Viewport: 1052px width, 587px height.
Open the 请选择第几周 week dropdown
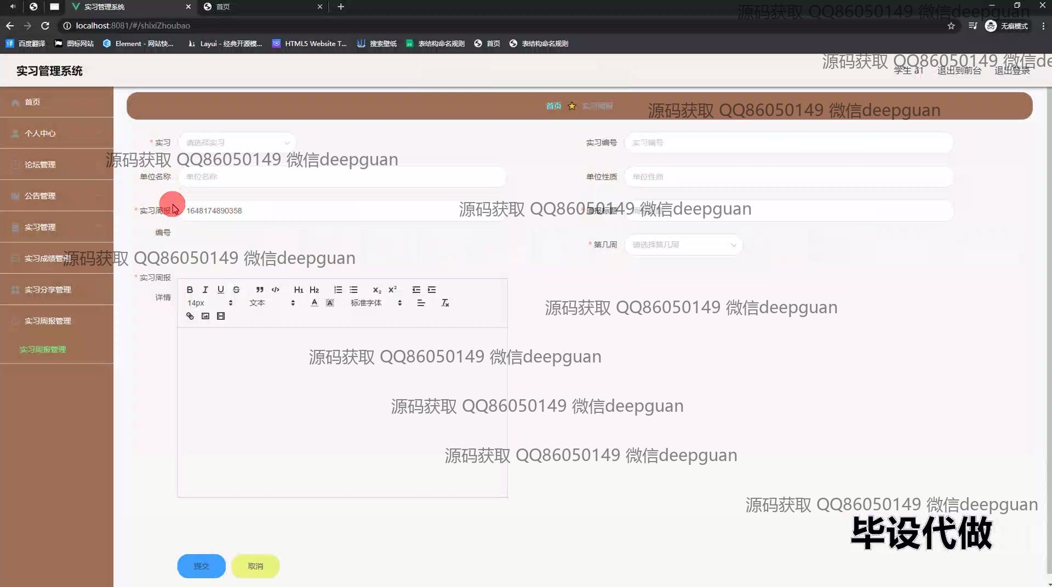click(x=683, y=245)
